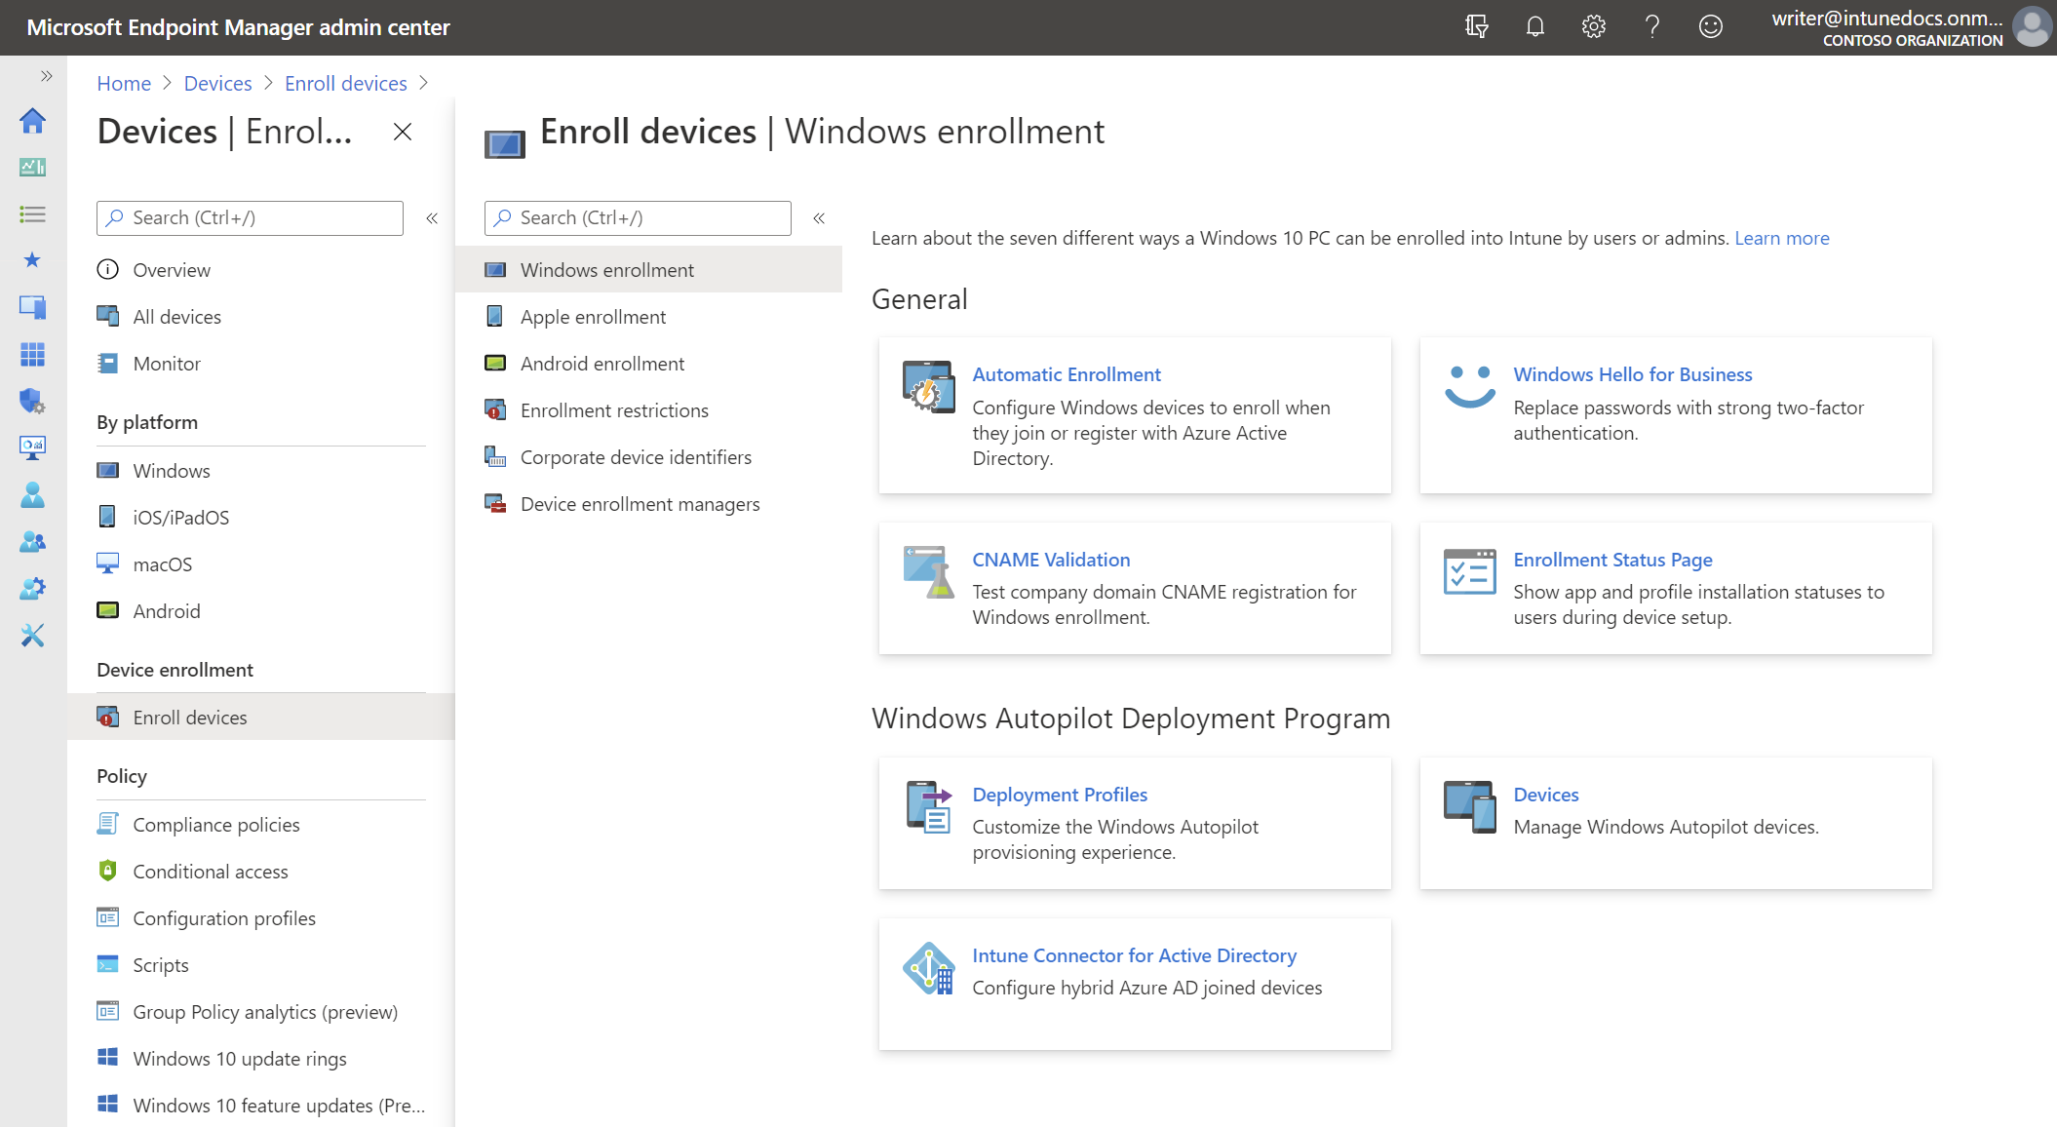
Task: Click the help question mark icon
Action: (1651, 26)
